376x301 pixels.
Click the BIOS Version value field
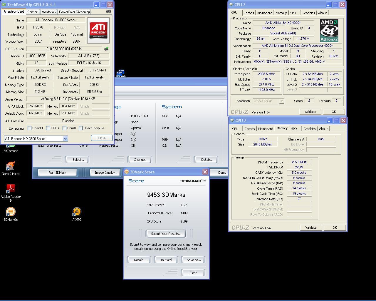pyautogui.click(x=64, y=49)
